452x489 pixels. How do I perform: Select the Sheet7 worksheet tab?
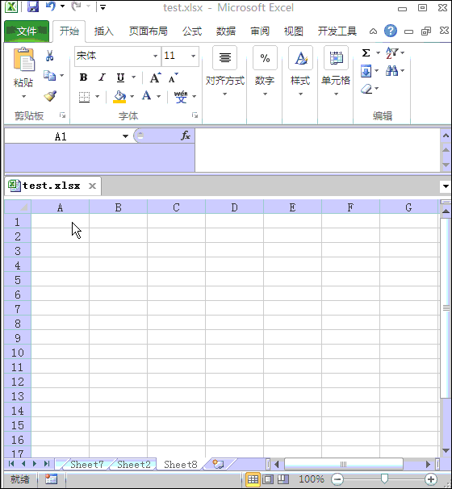pos(86,464)
